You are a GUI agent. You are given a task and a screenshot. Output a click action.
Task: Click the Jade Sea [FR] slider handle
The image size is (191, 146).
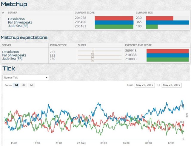93,60
